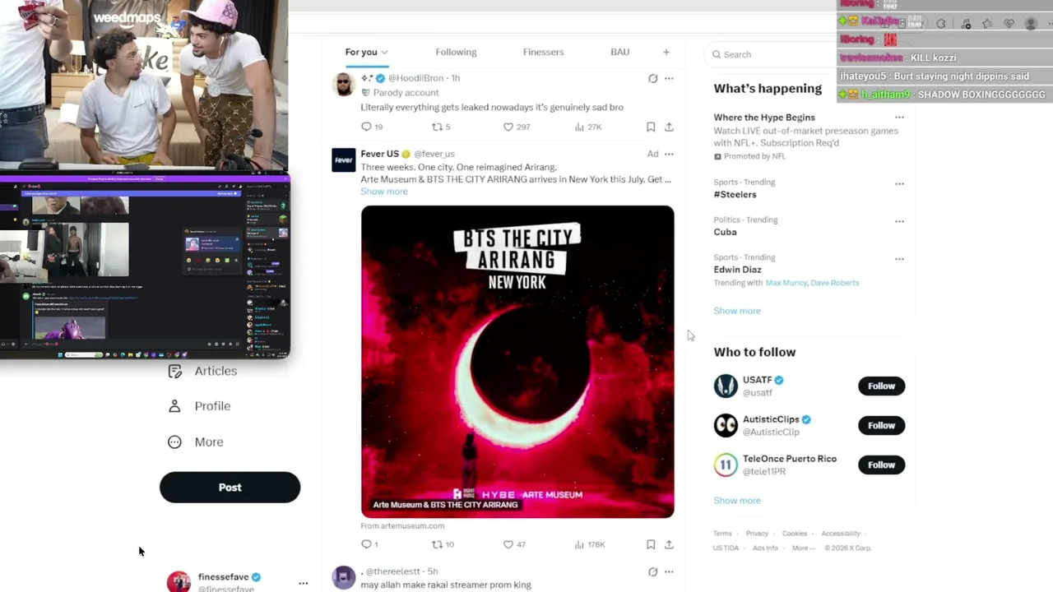View analytics of Fever US ad showing 176K
Screen dimensions: 1053x592
click(589, 544)
